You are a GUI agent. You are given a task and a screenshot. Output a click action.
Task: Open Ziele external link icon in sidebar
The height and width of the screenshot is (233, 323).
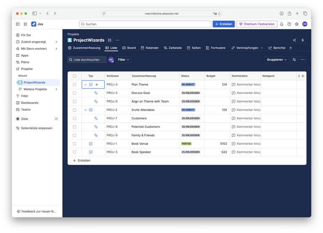point(56,119)
